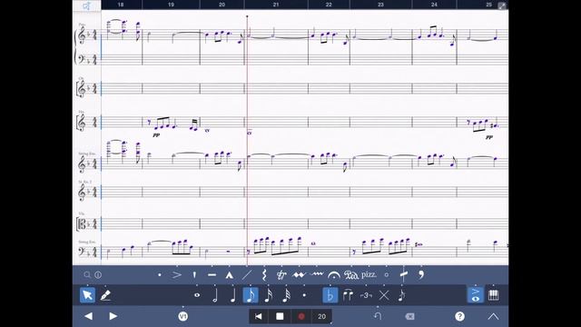Viewport: 581px width, 327px height.
Task: Undo the last action
Action: click(x=378, y=316)
